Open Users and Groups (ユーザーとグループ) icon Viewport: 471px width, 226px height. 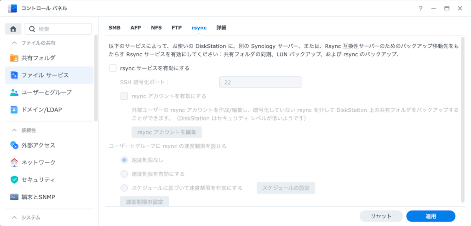tap(14, 92)
